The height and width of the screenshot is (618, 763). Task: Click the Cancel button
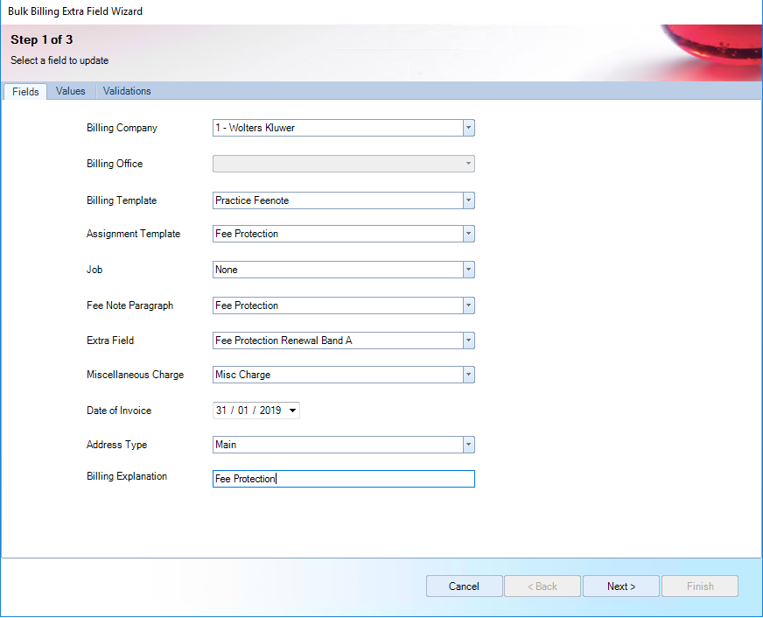[465, 586]
